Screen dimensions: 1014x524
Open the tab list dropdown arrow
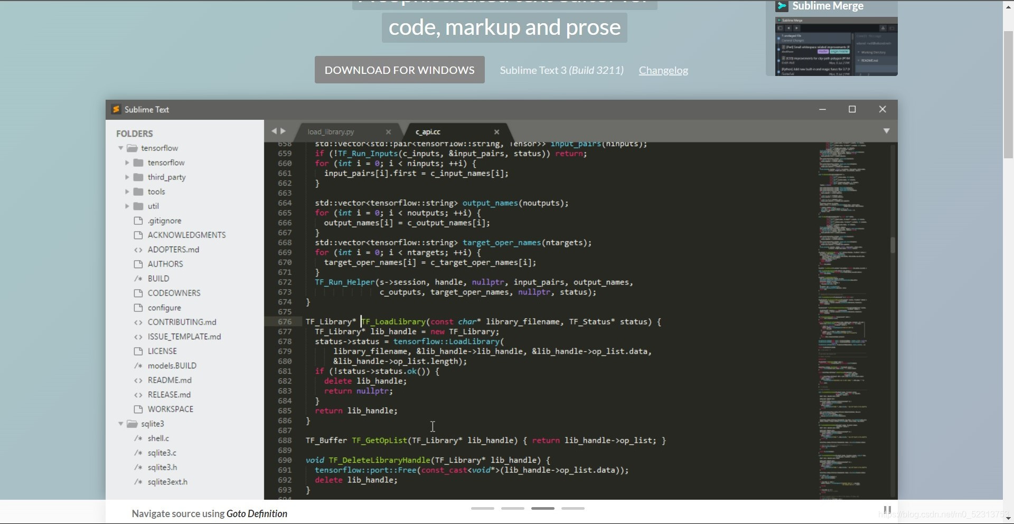tap(886, 131)
